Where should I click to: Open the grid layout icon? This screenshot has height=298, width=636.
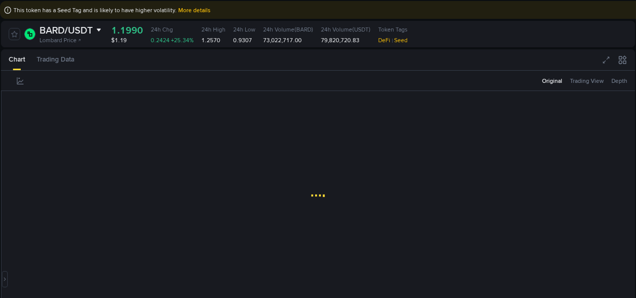pyautogui.click(x=622, y=59)
